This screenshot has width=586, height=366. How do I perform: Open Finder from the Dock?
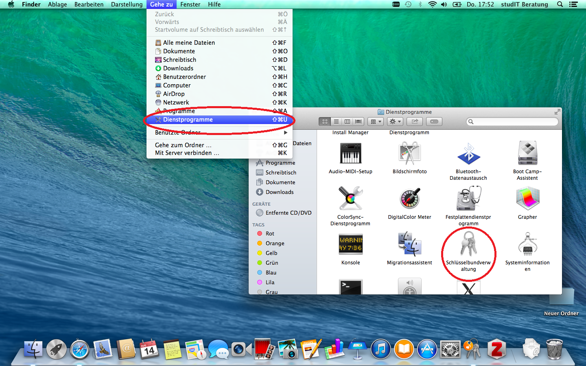tap(33, 349)
